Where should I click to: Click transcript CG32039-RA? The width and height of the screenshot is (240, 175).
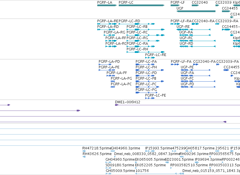pos(217,24)
